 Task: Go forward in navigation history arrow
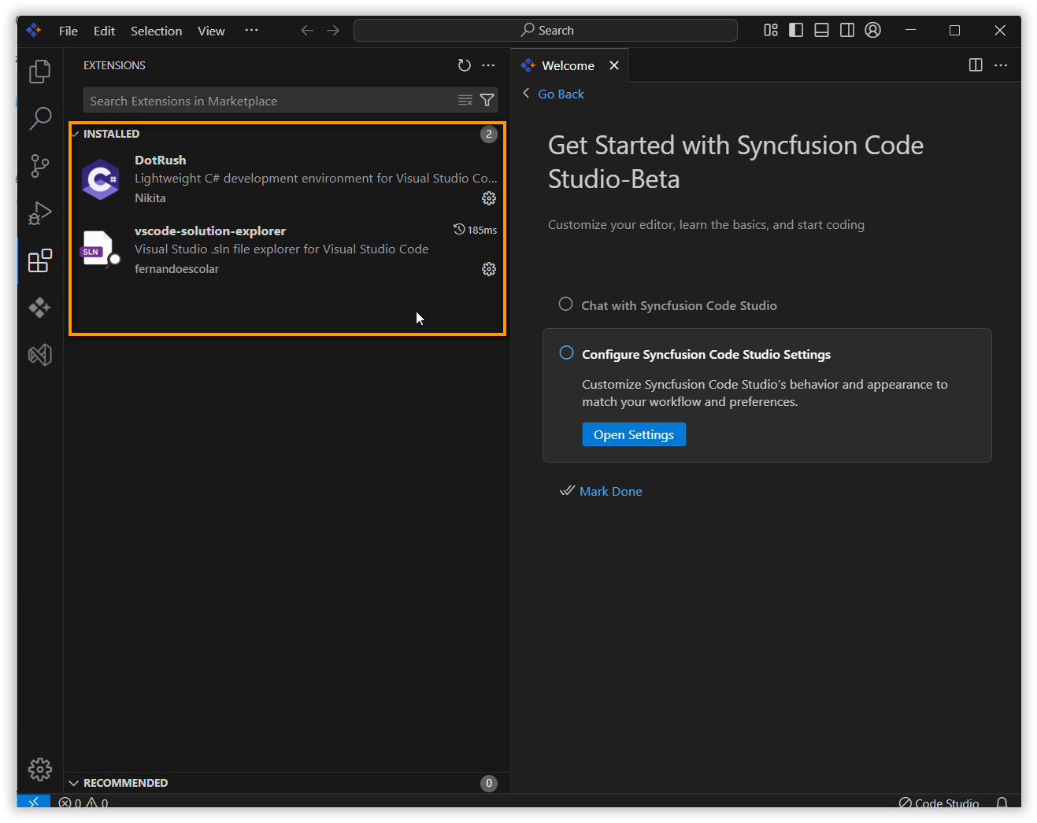(x=333, y=31)
